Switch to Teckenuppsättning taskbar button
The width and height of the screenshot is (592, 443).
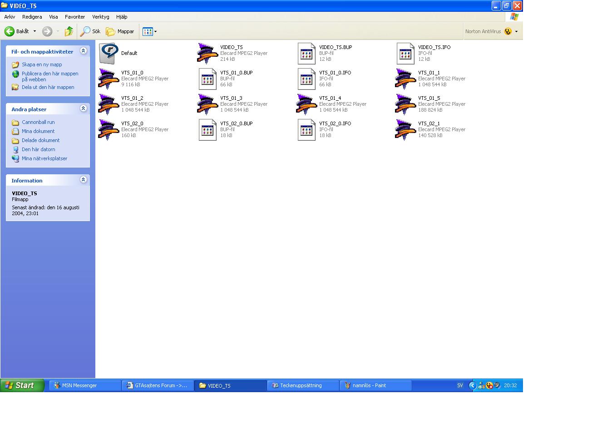[303, 385]
